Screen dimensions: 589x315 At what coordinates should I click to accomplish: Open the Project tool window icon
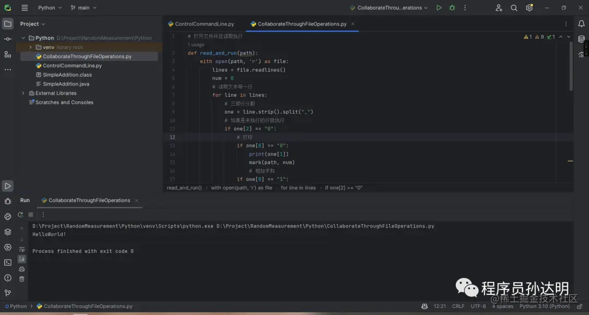[8, 24]
